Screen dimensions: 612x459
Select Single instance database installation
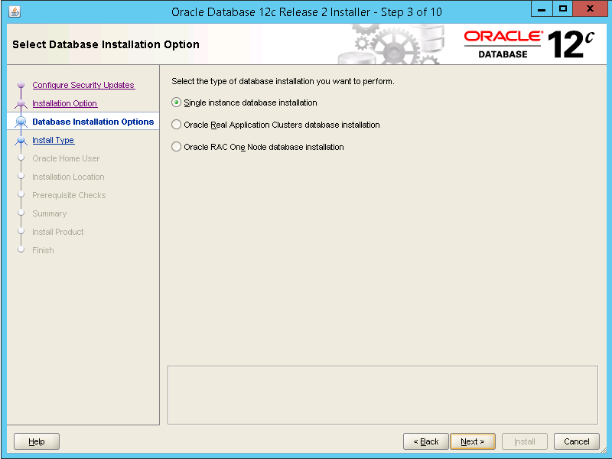coord(177,103)
